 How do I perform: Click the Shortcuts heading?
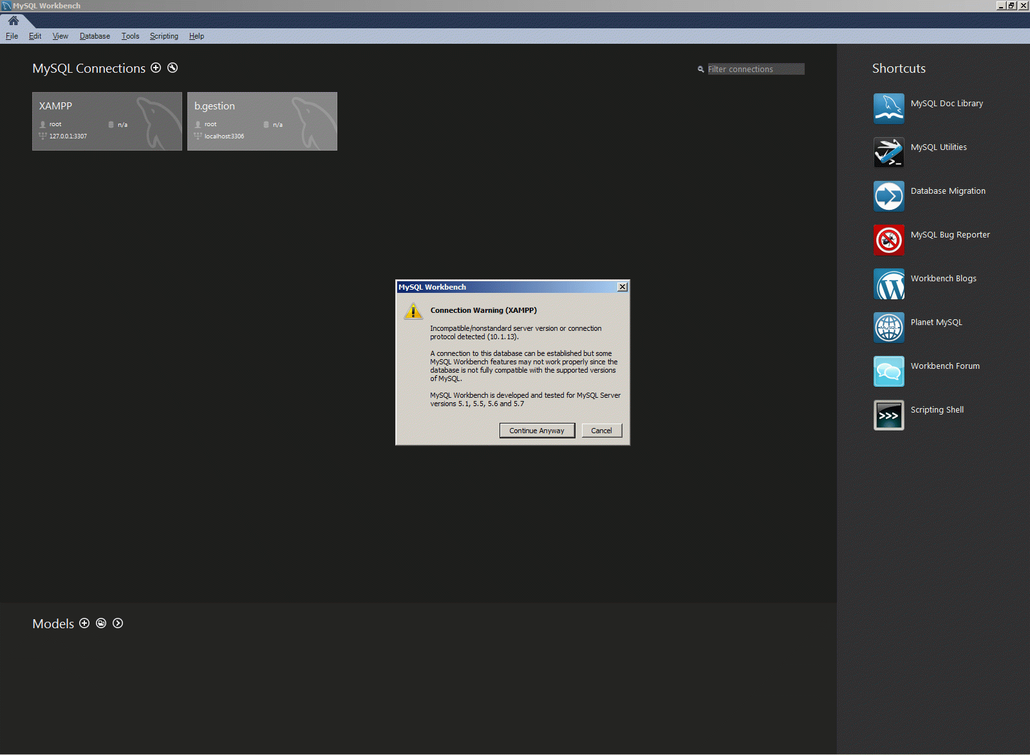[899, 68]
